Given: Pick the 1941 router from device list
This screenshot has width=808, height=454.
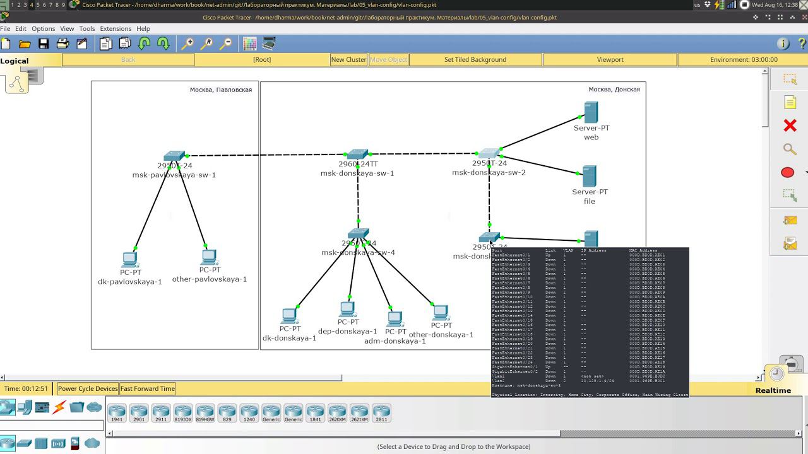Looking at the screenshot, I should 117,413.
